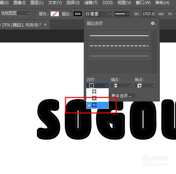This screenshot has height=174, width=176.
Task: Open the 描边选项 gear settings menu
Action: (153, 23)
